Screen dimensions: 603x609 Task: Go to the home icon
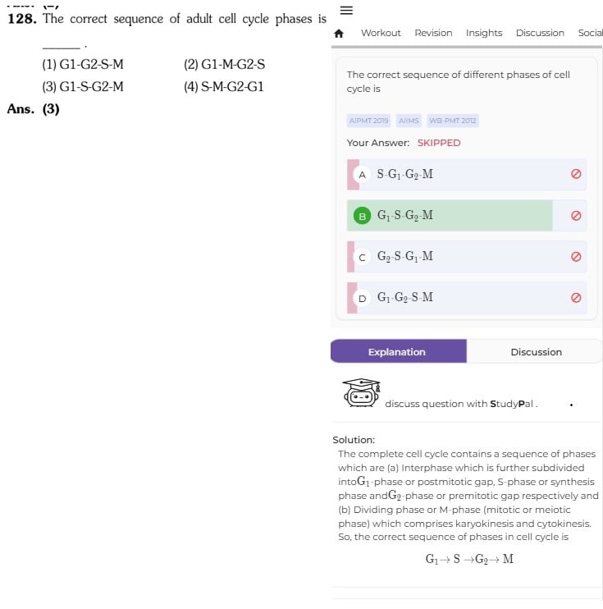pos(339,34)
